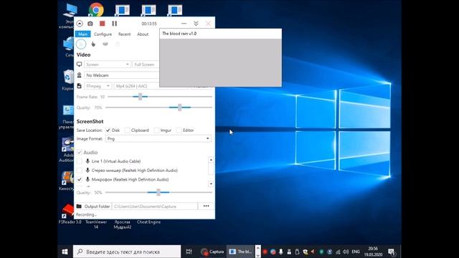Open Task View from the taskbar
This screenshot has height=258, width=459.
(x=189, y=252)
